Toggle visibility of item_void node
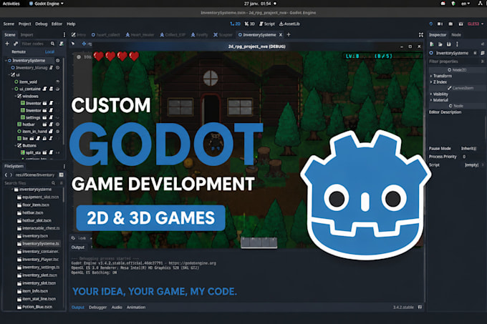 [58, 82]
